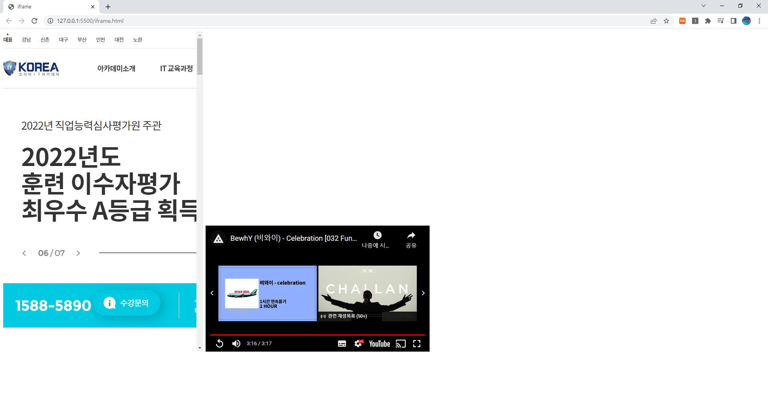768x416 pixels.
Task: Open IT 교육과정 menu
Action: click(x=176, y=68)
